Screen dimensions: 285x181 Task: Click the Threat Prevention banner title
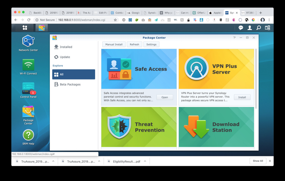[x=149, y=127]
